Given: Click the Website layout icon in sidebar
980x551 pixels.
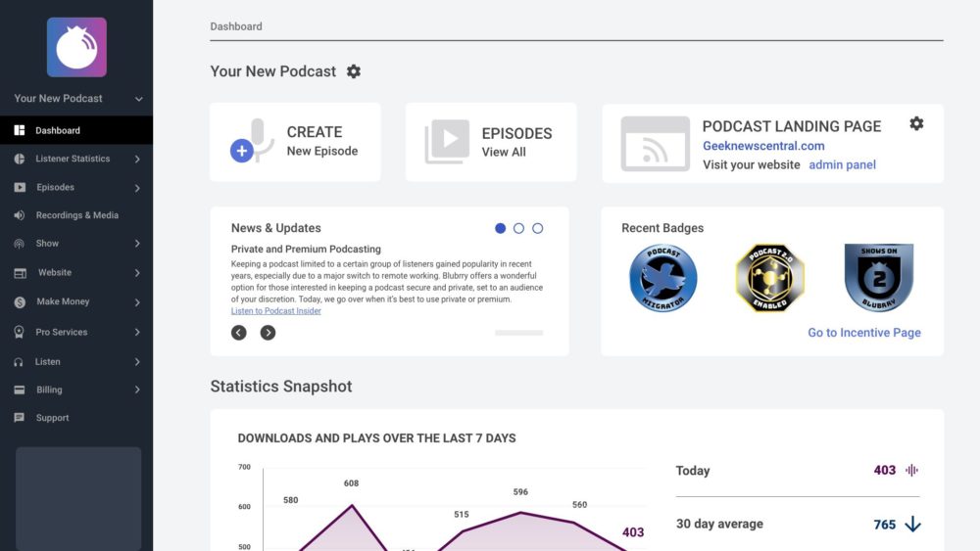Looking at the screenshot, I should coord(20,273).
